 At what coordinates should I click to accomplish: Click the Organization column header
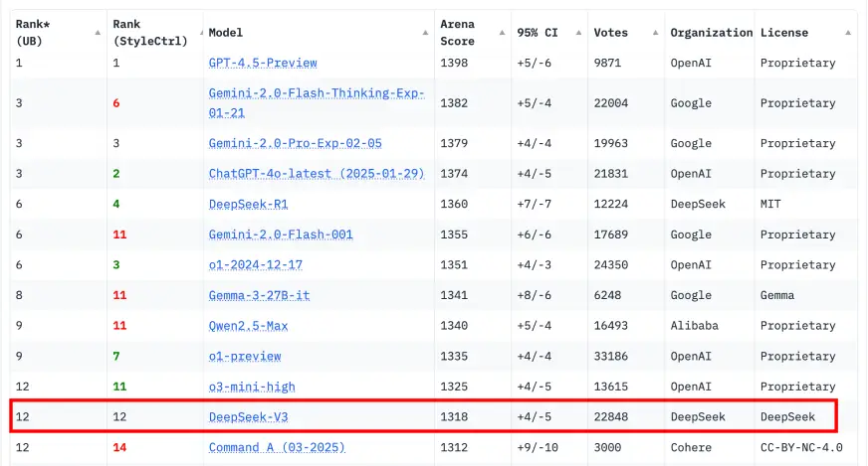[x=712, y=33]
